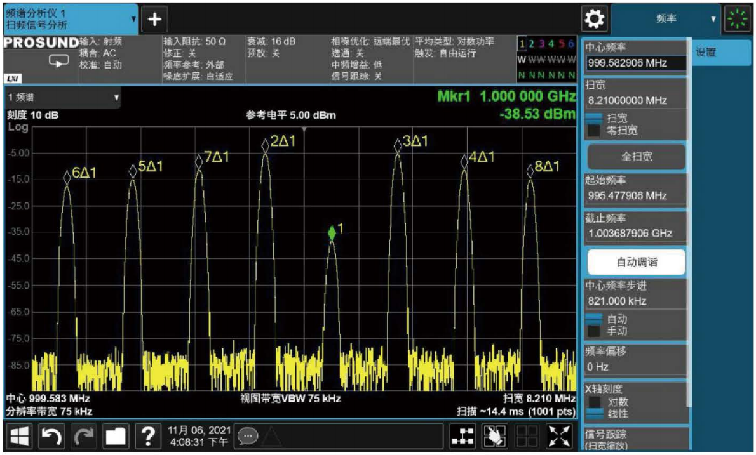Screen dimensions: 756x455
Task: Edit the 中心频率步进 field 821.000 kHz
Action: 636,301
